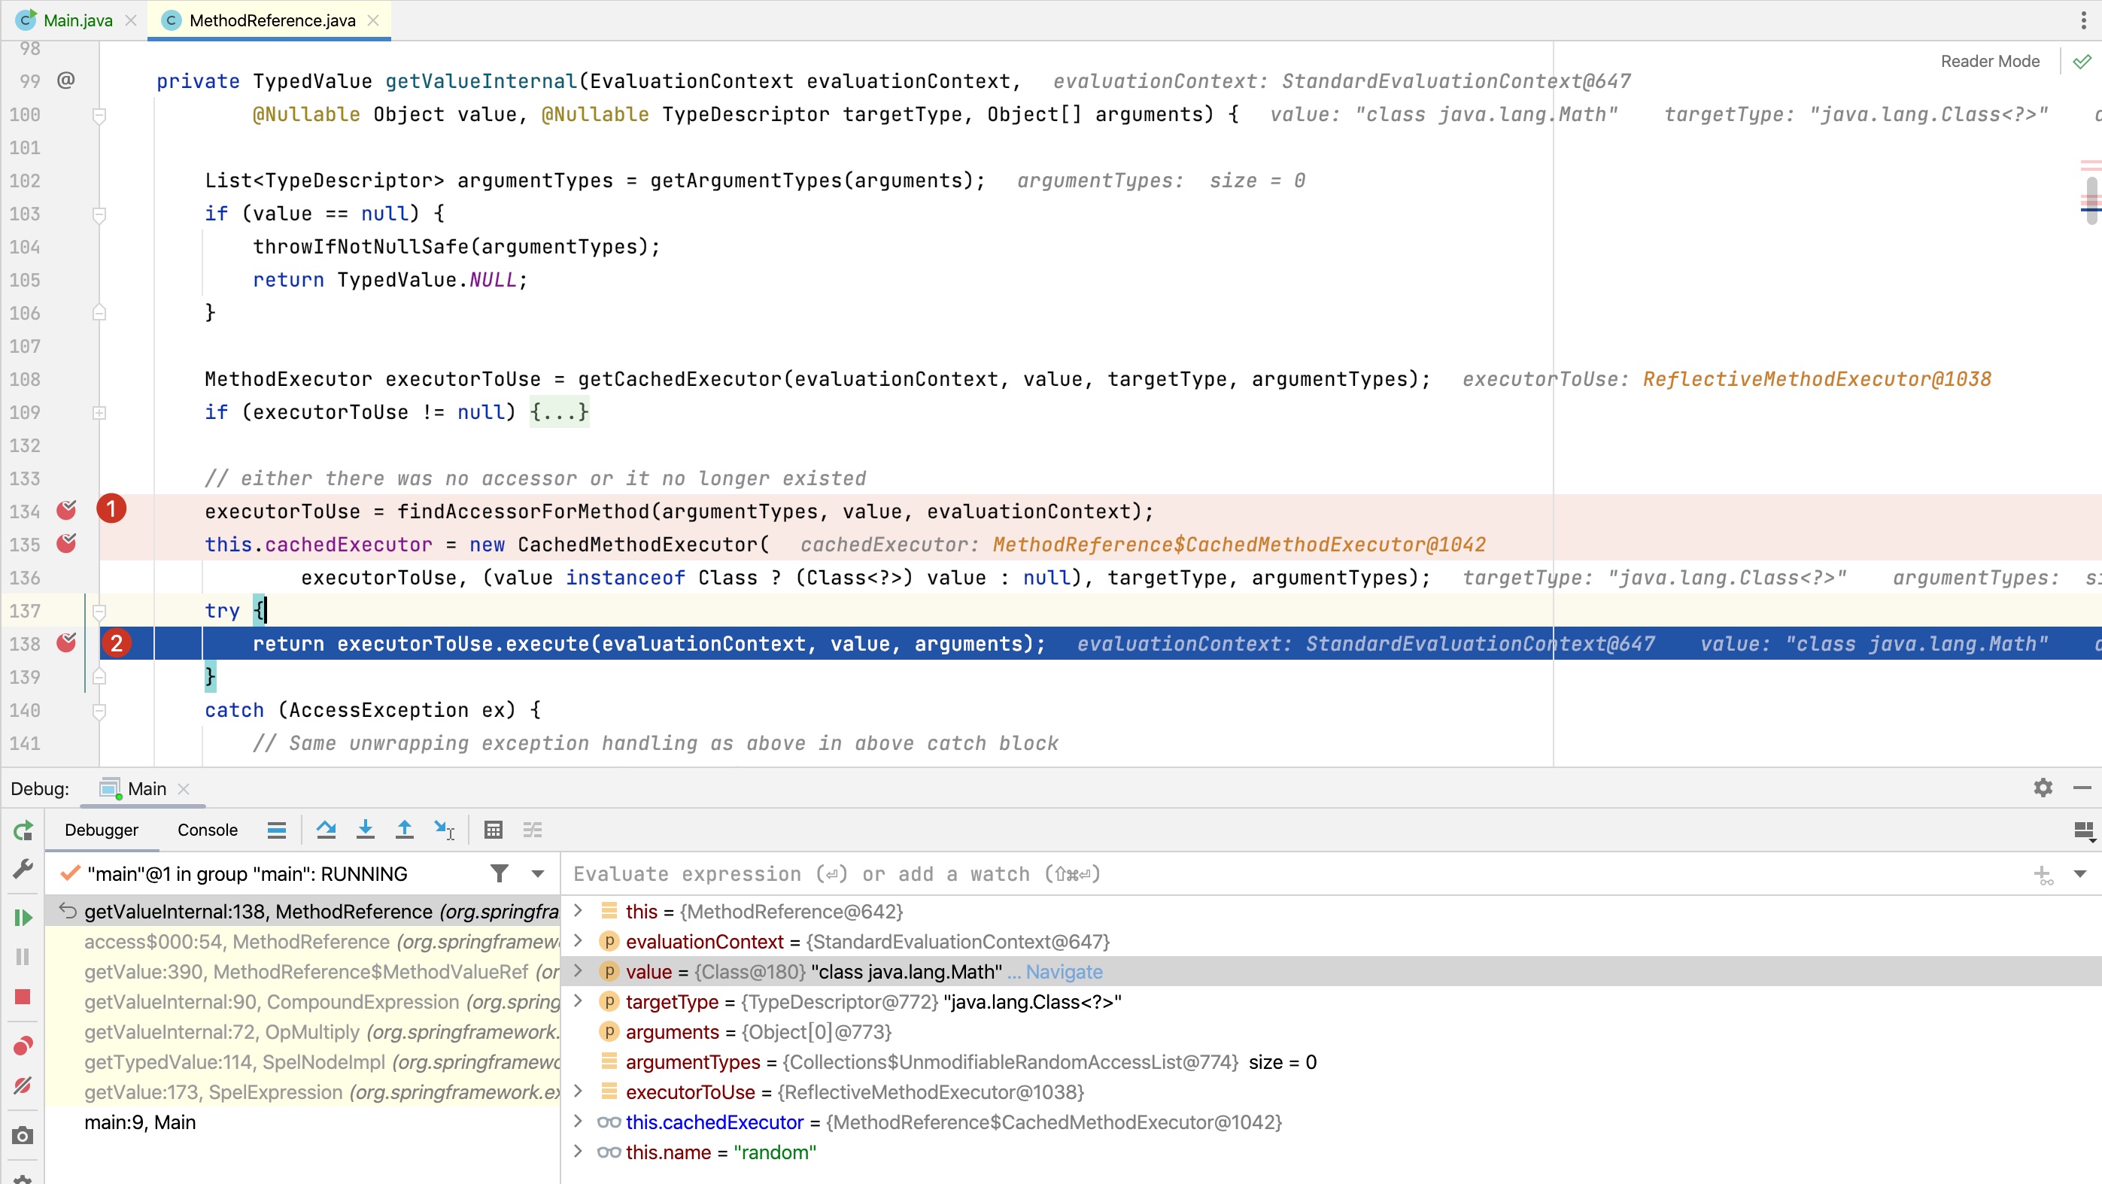This screenshot has width=2102, height=1184.
Task: Click the editor vertical scrollbar thumb
Action: (2091, 200)
